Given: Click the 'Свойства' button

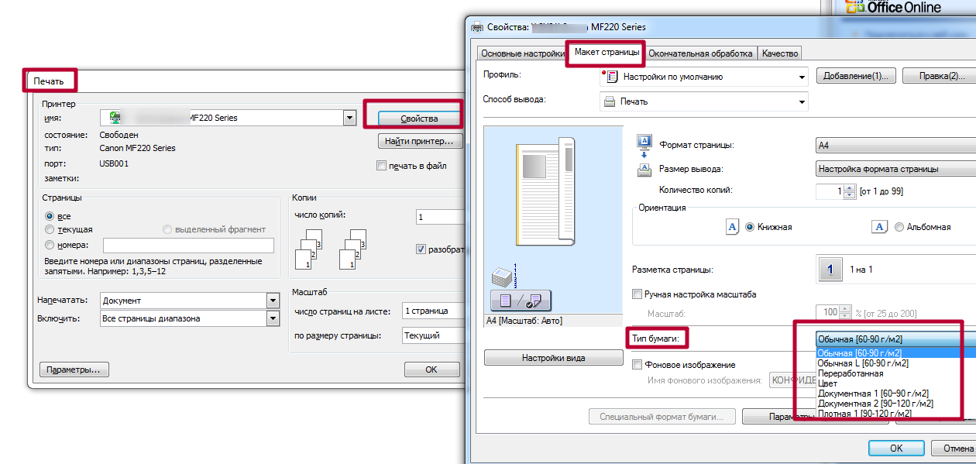Looking at the screenshot, I should coord(419,119).
